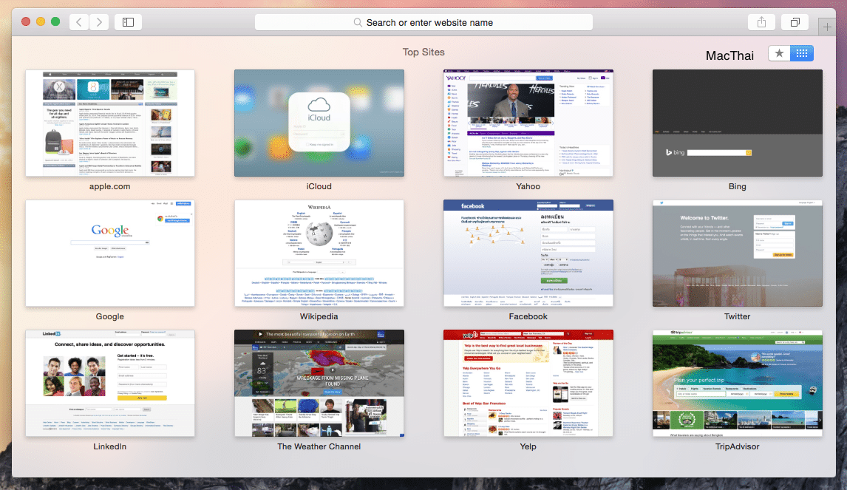Open the Google site thumbnail
847x490 pixels.
(x=110, y=253)
